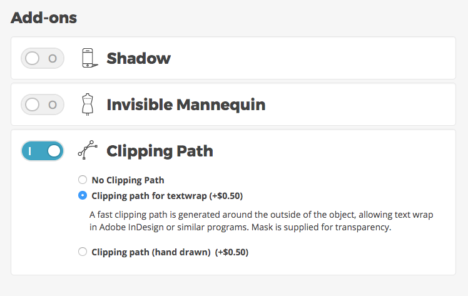Click the Clipping Path bezier curve icon

[x=87, y=151]
